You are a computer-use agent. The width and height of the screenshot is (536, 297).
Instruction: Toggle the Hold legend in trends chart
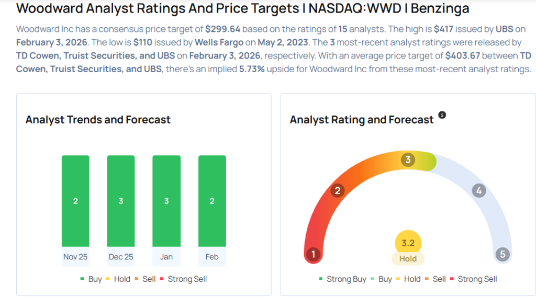click(x=122, y=279)
